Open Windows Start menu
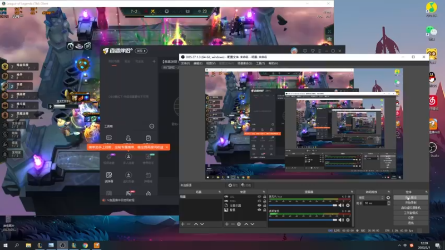The height and width of the screenshot is (250, 445). tap(6, 245)
